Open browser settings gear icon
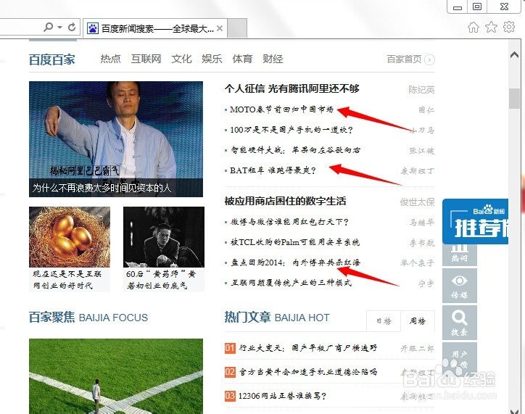The height and width of the screenshot is (414, 525). coord(509,27)
